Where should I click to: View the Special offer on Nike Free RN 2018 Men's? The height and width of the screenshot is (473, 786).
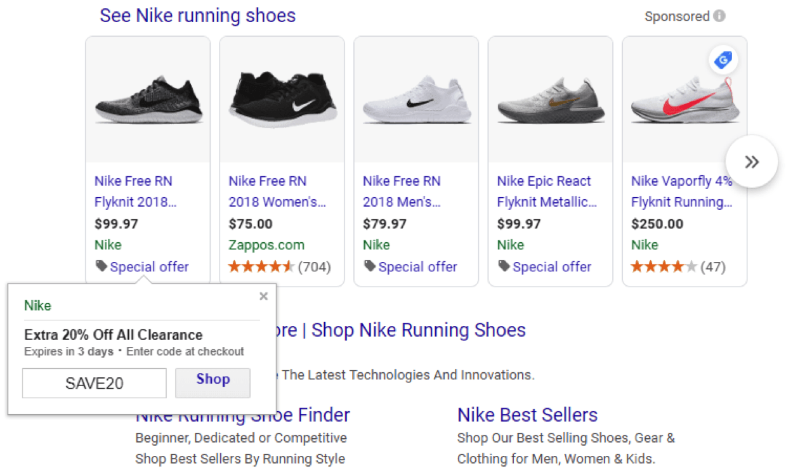click(x=418, y=267)
